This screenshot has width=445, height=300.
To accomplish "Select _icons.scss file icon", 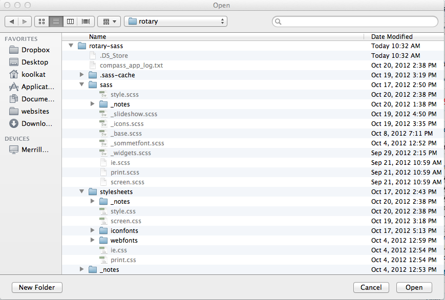I will click(x=103, y=124).
